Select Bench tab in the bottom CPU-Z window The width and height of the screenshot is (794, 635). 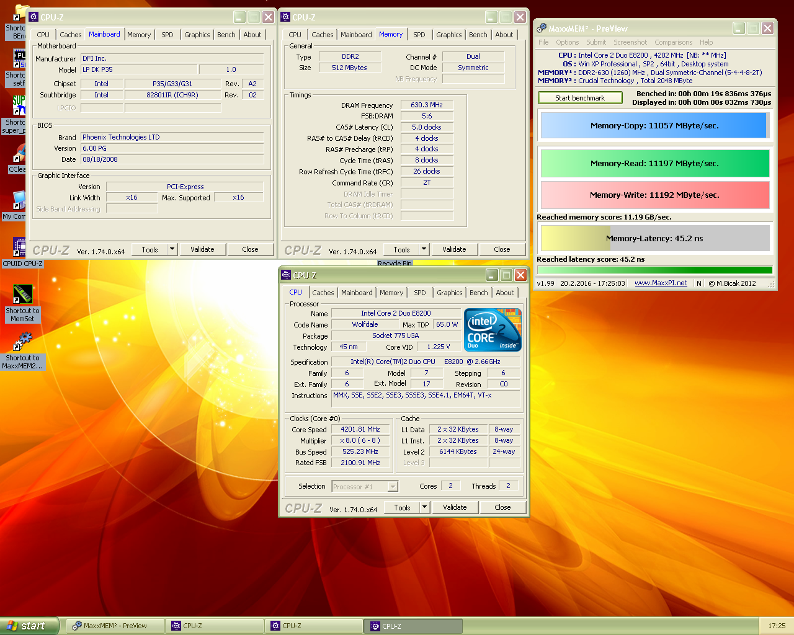pyautogui.click(x=479, y=293)
